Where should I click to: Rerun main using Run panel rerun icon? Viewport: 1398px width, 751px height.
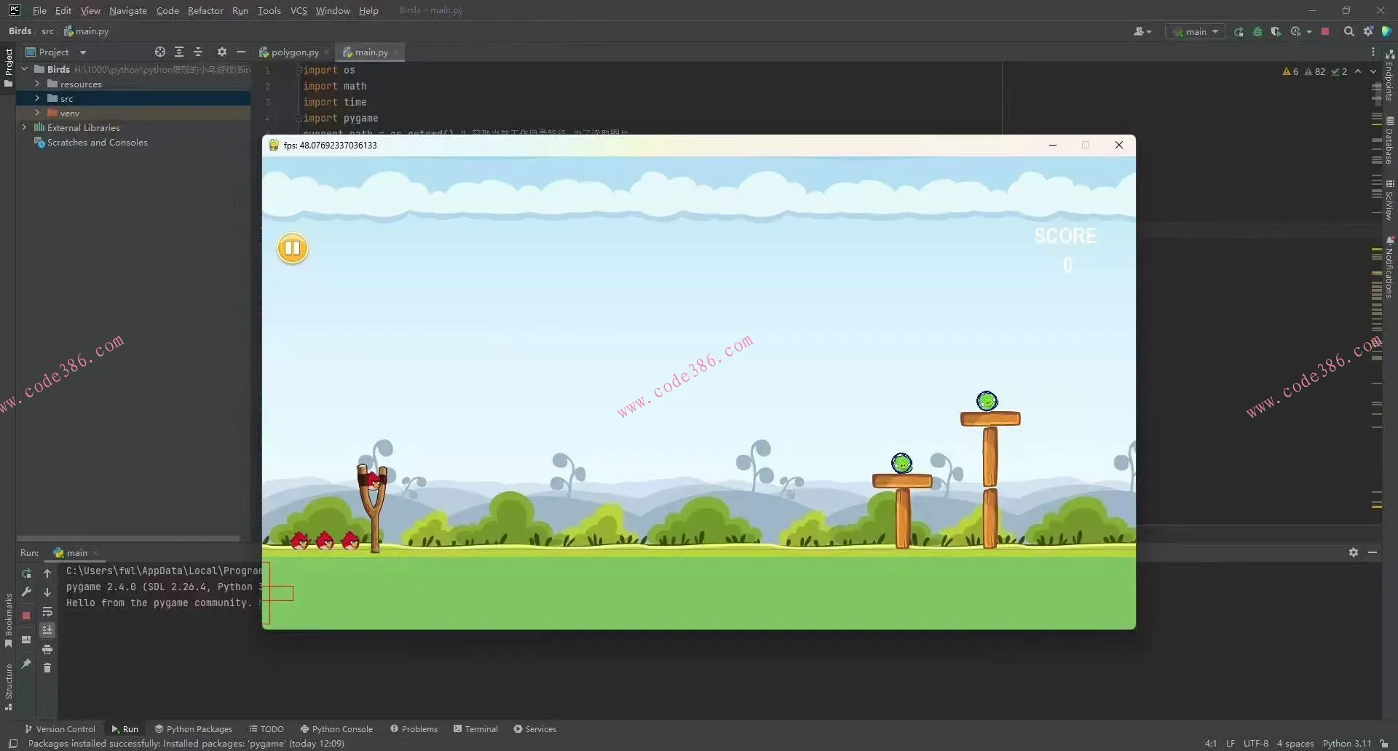coord(26,573)
